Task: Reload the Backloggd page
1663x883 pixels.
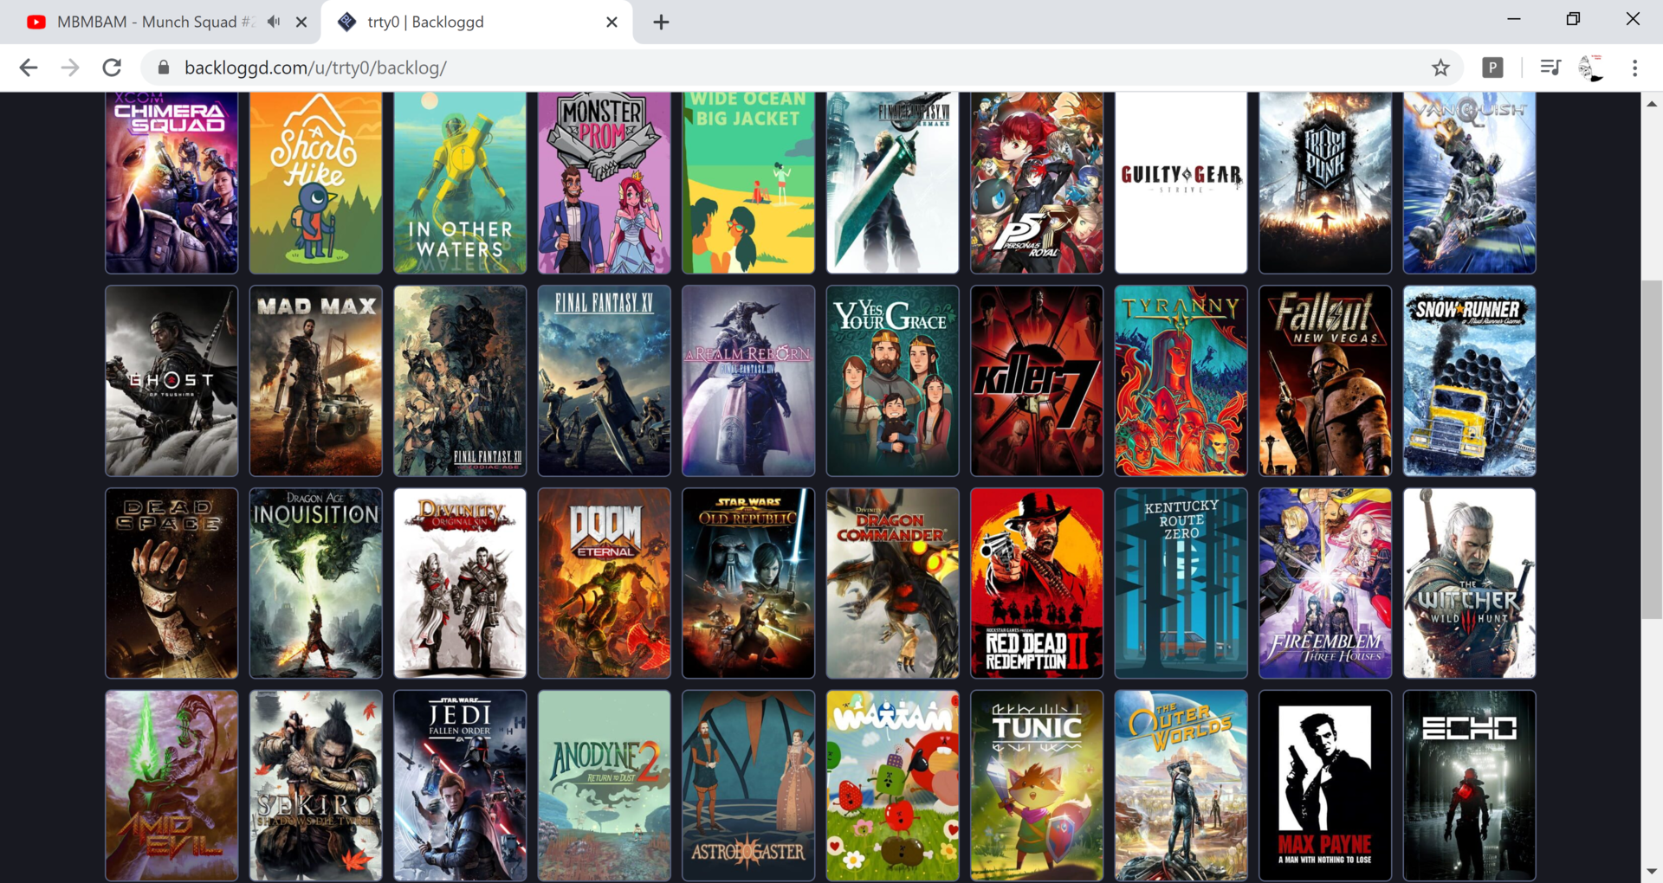Action: coord(112,68)
